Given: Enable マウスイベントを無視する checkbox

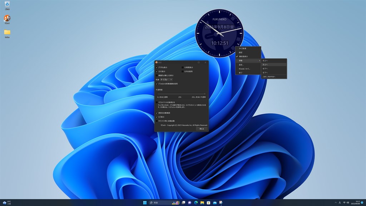Looking at the screenshot, I should [157, 102].
